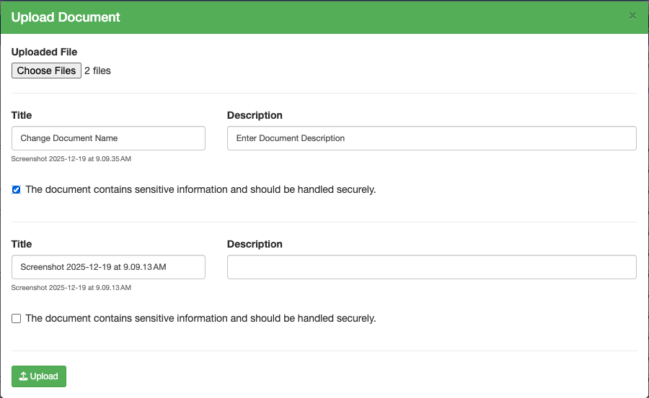Click the Uploaded File label
This screenshot has width=649, height=398.
coord(44,52)
